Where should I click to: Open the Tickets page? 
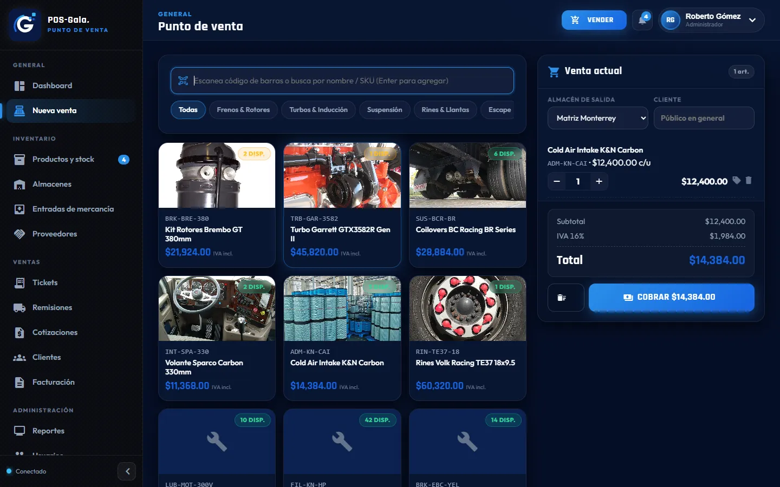(x=71, y=282)
